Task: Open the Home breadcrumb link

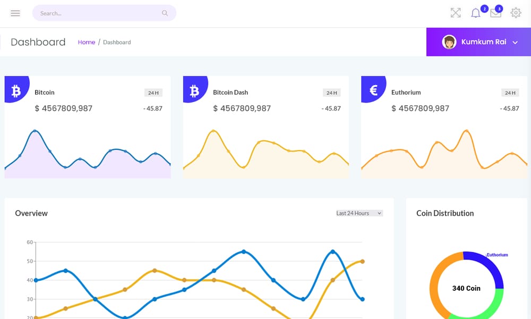Action: click(x=86, y=42)
